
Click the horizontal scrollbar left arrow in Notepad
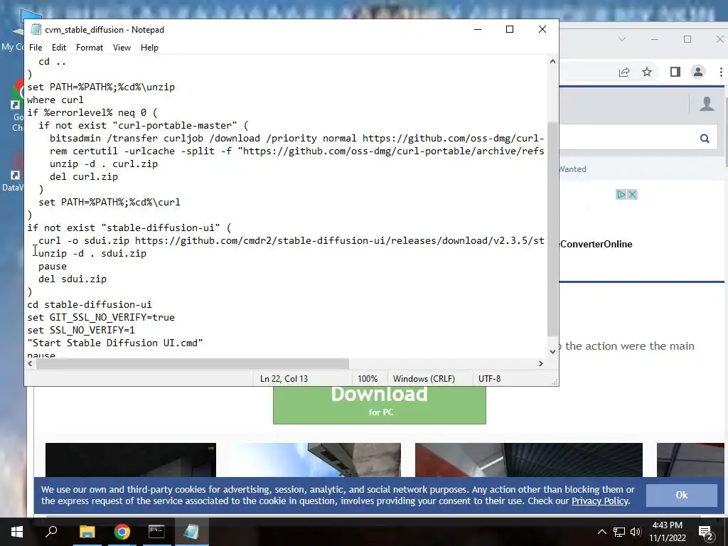tap(30, 363)
